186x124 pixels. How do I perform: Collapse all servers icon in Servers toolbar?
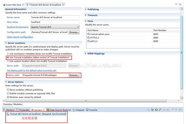tap(149, 110)
